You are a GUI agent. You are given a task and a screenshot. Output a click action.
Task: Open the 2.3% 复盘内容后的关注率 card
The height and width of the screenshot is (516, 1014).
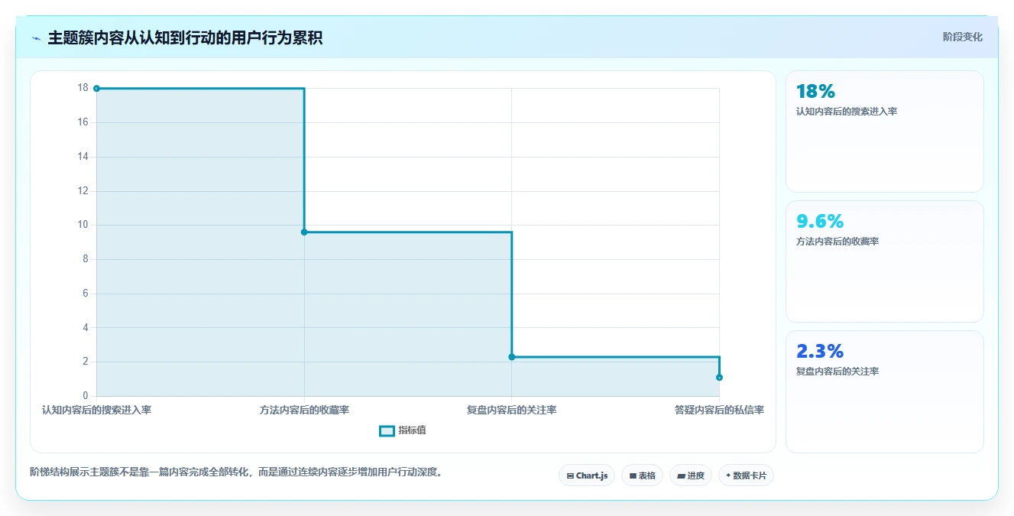click(x=884, y=391)
